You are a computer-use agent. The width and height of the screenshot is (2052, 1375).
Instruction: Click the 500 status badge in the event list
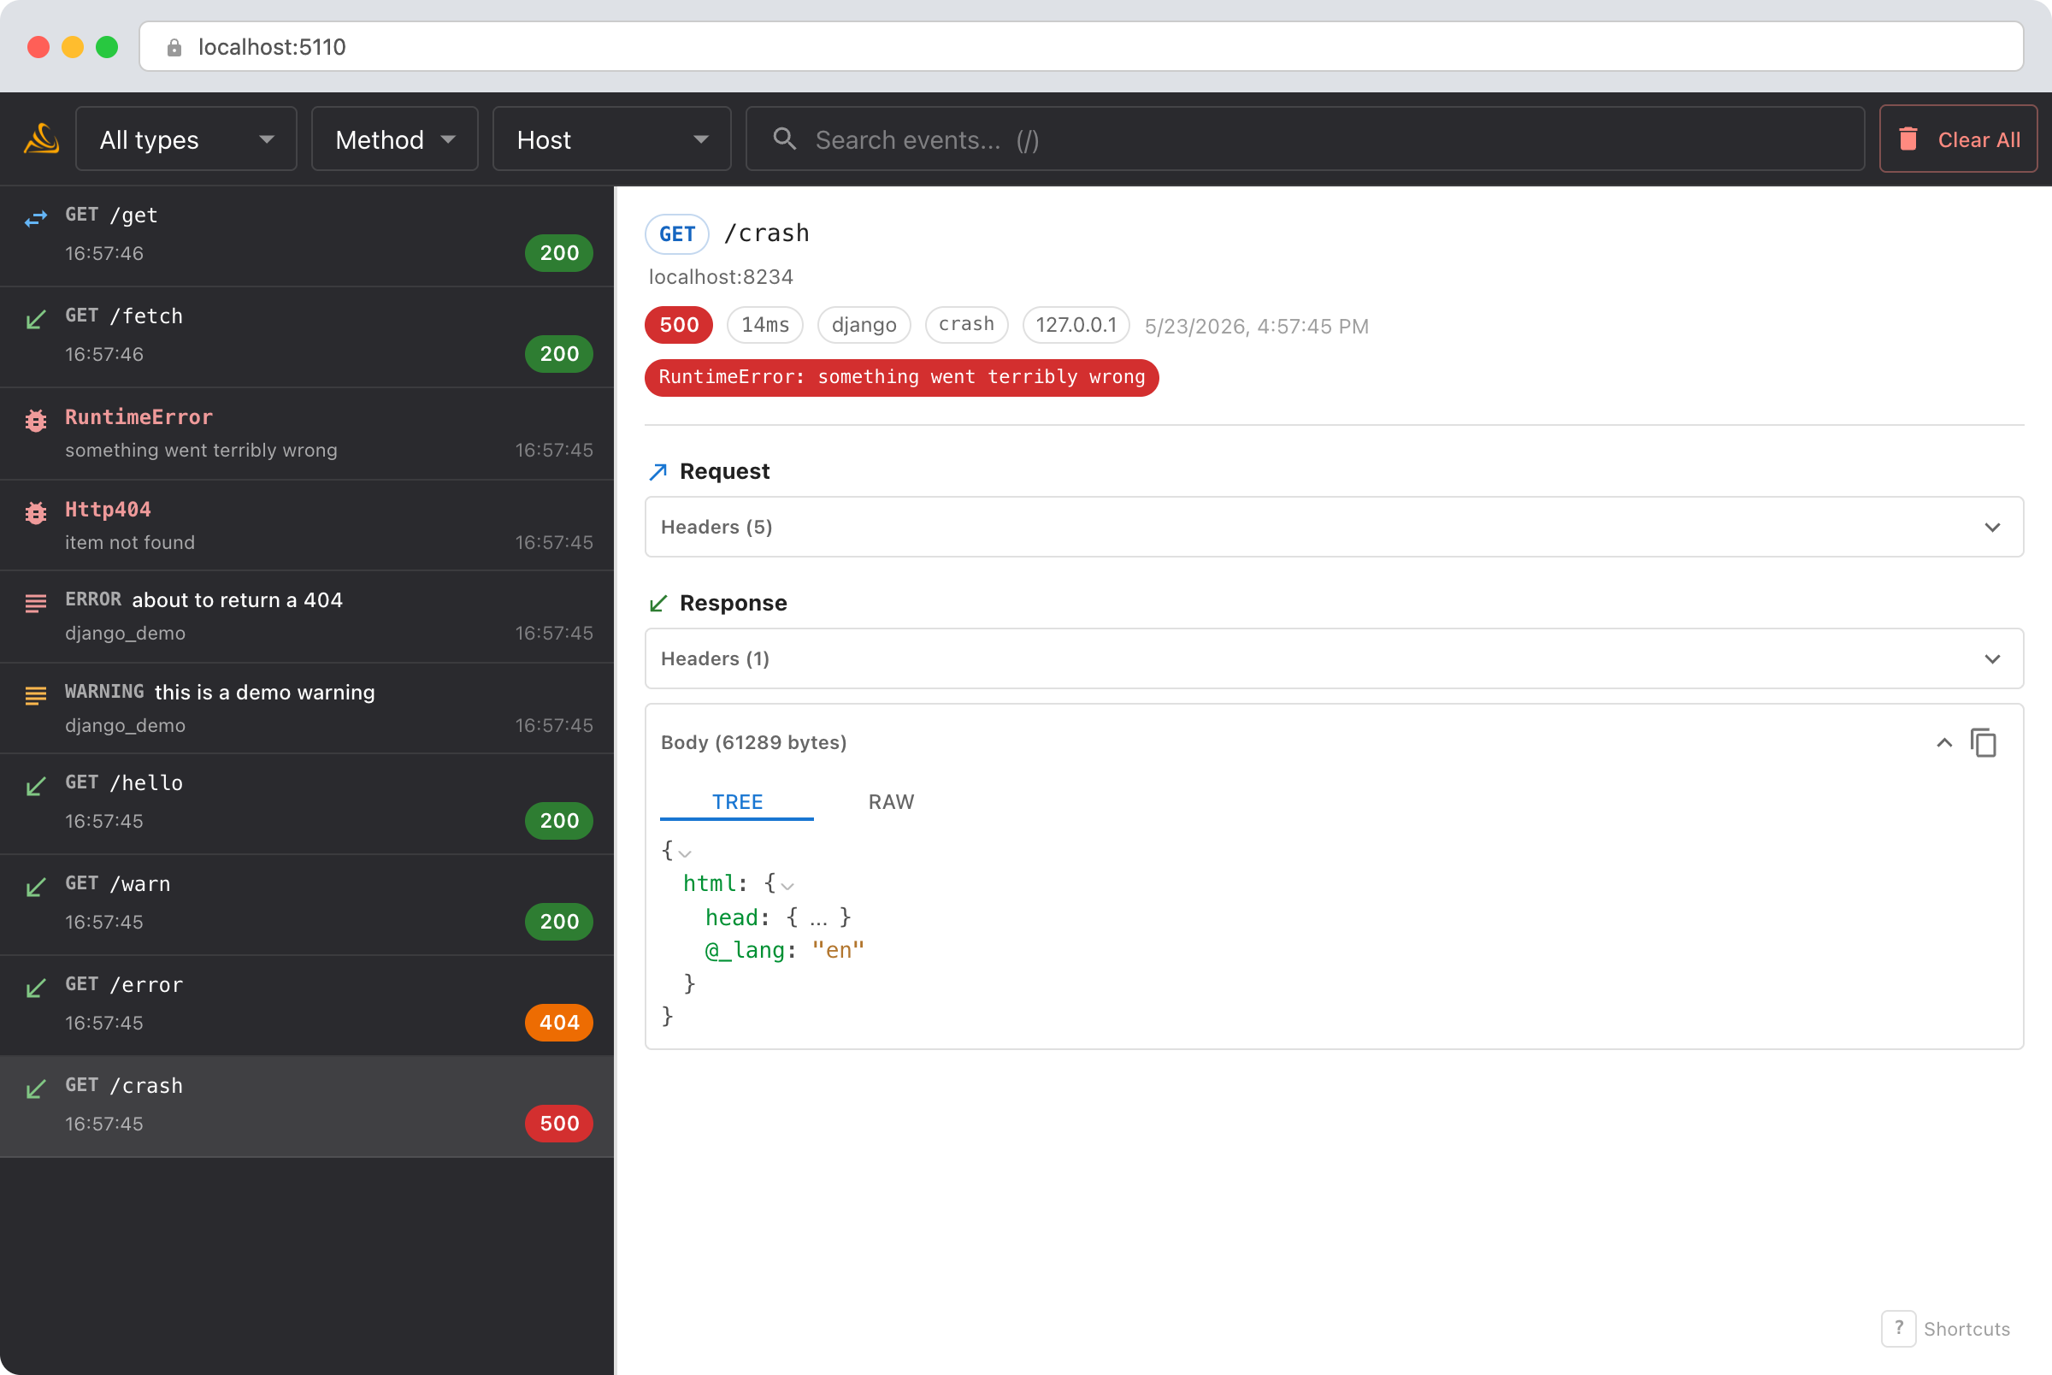(x=559, y=1124)
